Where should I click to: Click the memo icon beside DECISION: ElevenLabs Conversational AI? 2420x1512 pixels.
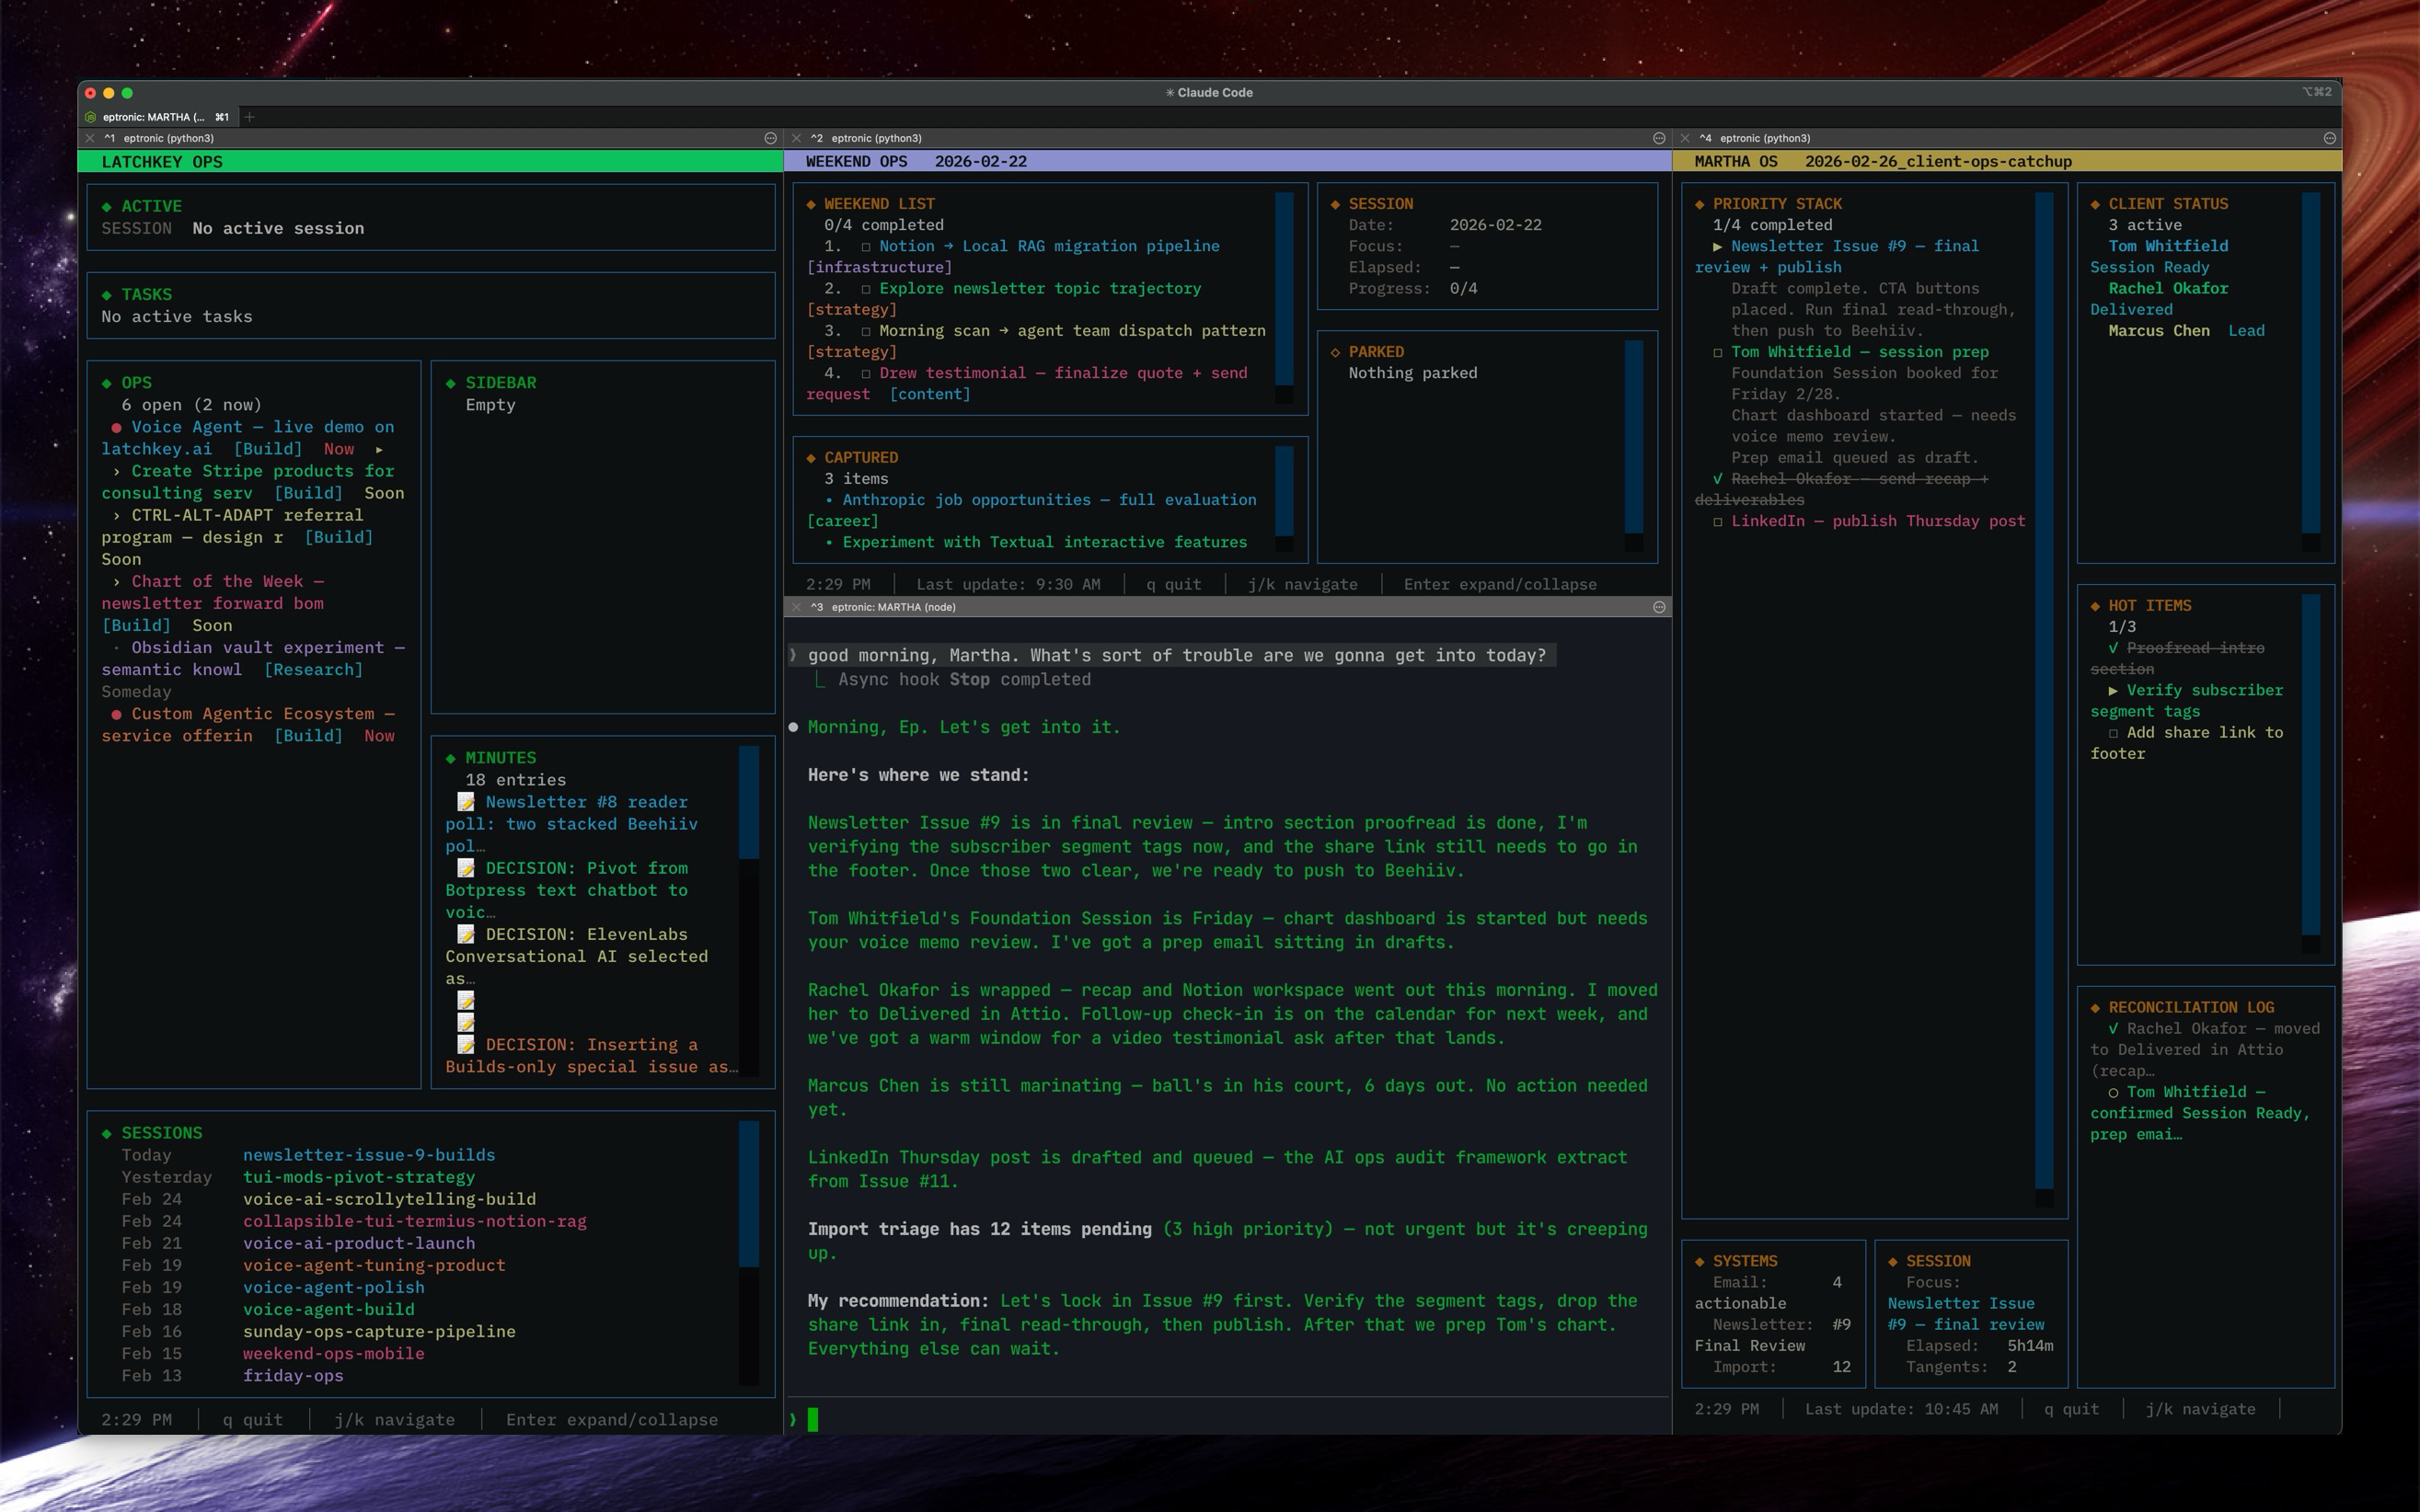pos(467,934)
